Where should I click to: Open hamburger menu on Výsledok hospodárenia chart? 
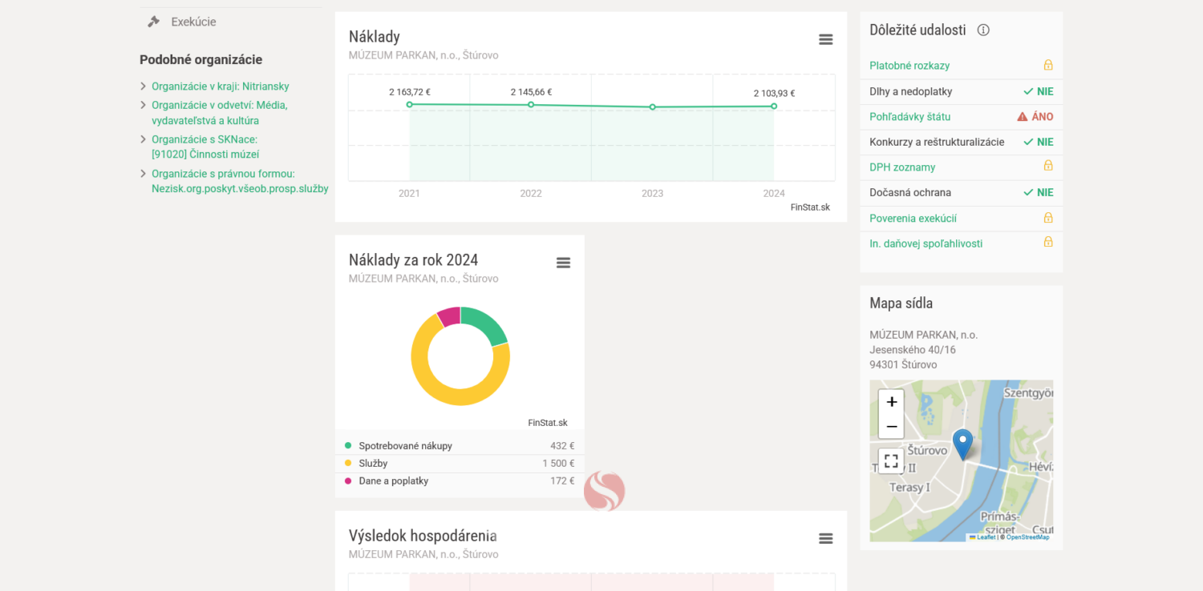point(825,538)
